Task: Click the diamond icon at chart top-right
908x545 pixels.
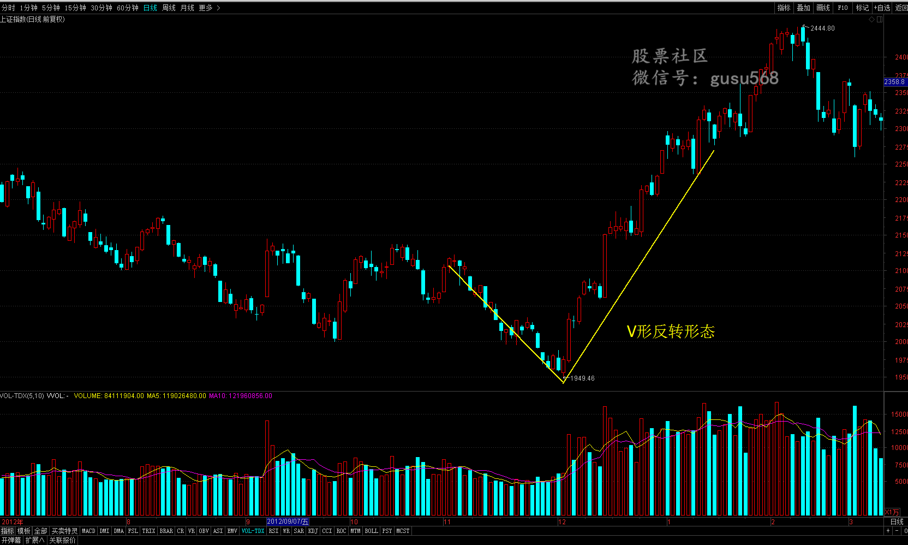Action: point(871,19)
